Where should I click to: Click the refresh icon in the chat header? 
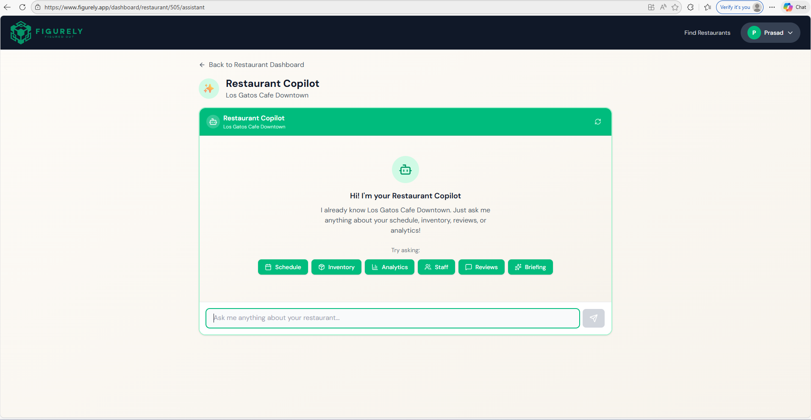point(597,122)
